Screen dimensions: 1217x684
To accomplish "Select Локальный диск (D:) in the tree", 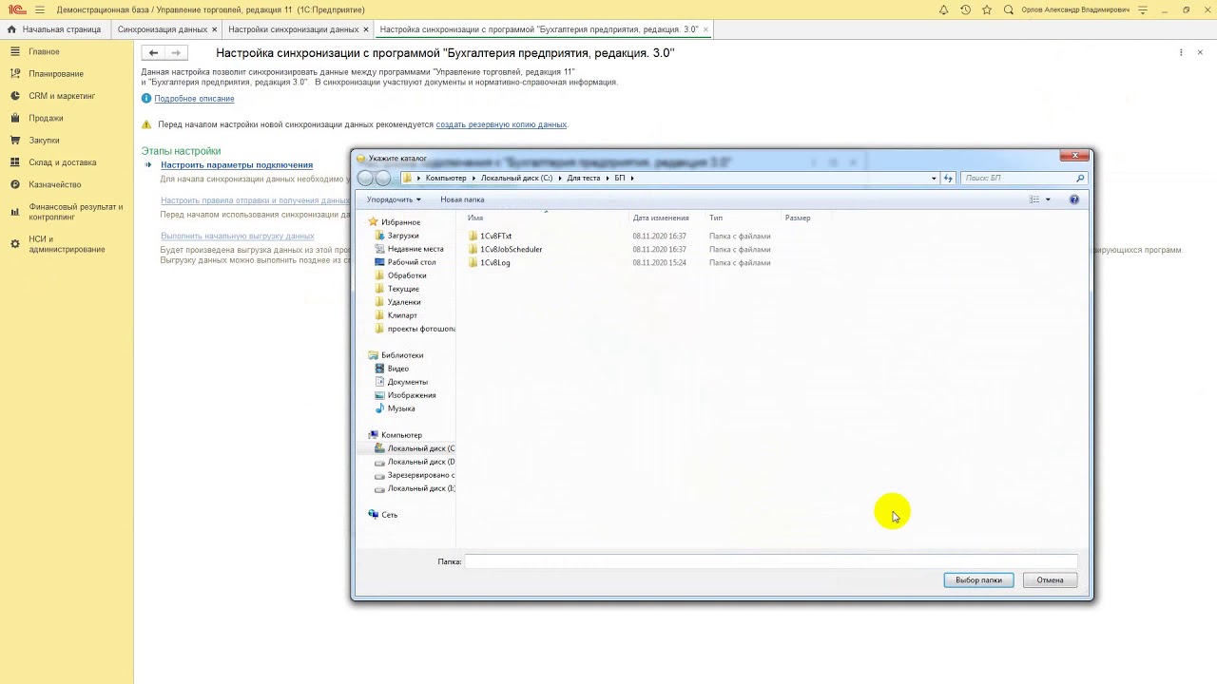I will click(x=415, y=462).
